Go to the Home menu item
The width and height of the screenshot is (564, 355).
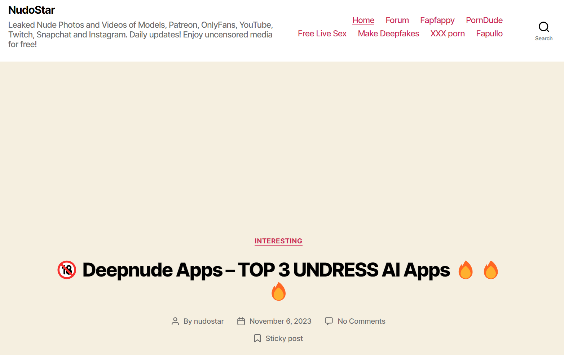363,20
